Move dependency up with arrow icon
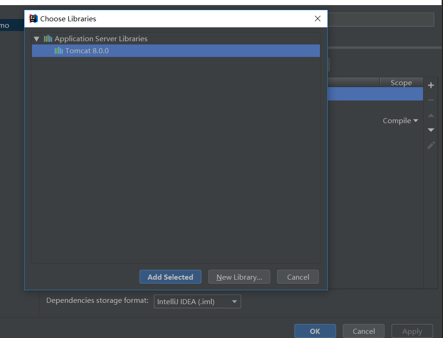The image size is (443, 338). (x=431, y=115)
